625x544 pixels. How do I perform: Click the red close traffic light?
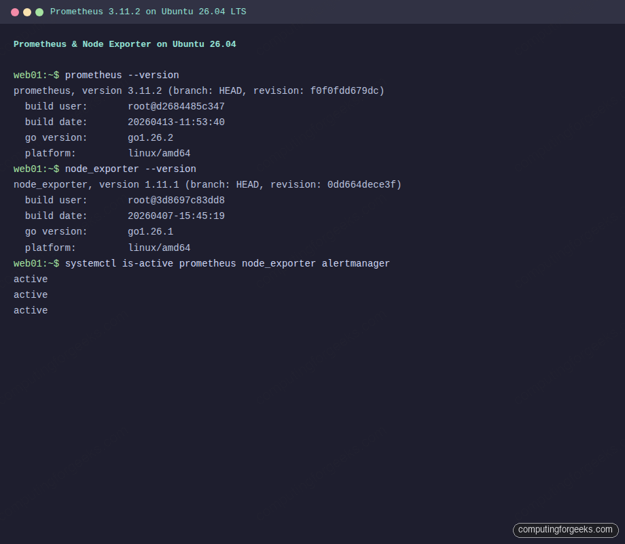click(x=15, y=12)
